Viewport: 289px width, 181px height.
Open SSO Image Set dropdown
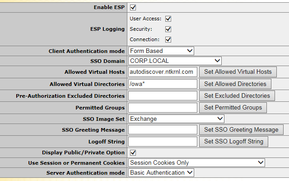pyautogui.click(x=176, y=119)
